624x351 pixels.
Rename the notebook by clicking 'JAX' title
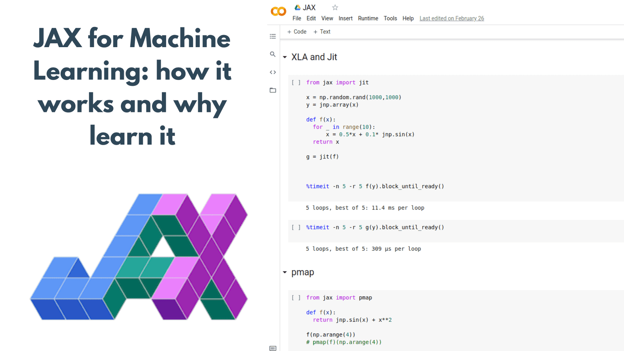coord(308,7)
